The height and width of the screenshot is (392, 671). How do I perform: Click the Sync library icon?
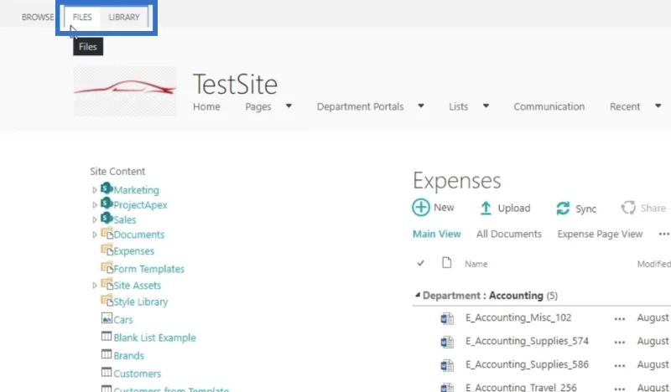click(x=563, y=209)
